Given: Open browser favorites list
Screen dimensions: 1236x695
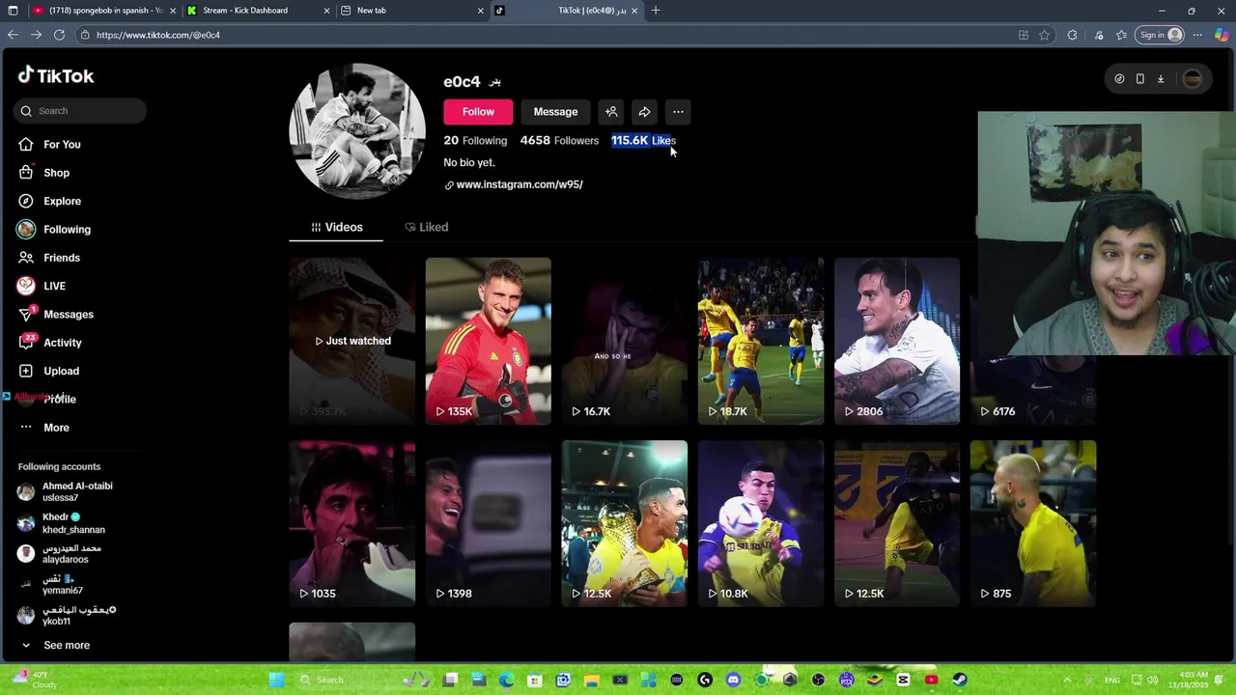Looking at the screenshot, I should [x=1121, y=35].
